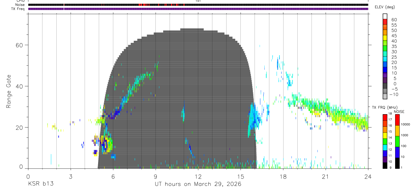Click 'UT hours on March 29, 2026' axis title
The width and height of the screenshot is (414, 191).
pos(198,184)
